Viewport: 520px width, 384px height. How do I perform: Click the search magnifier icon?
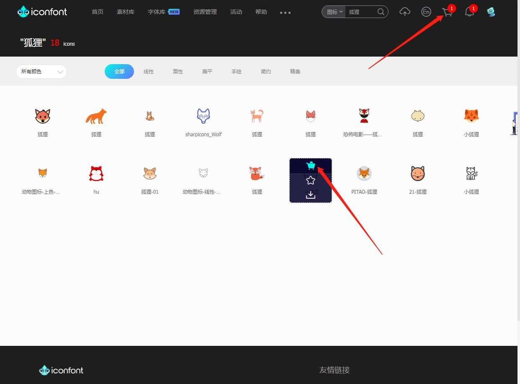click(x=381, y=12)
